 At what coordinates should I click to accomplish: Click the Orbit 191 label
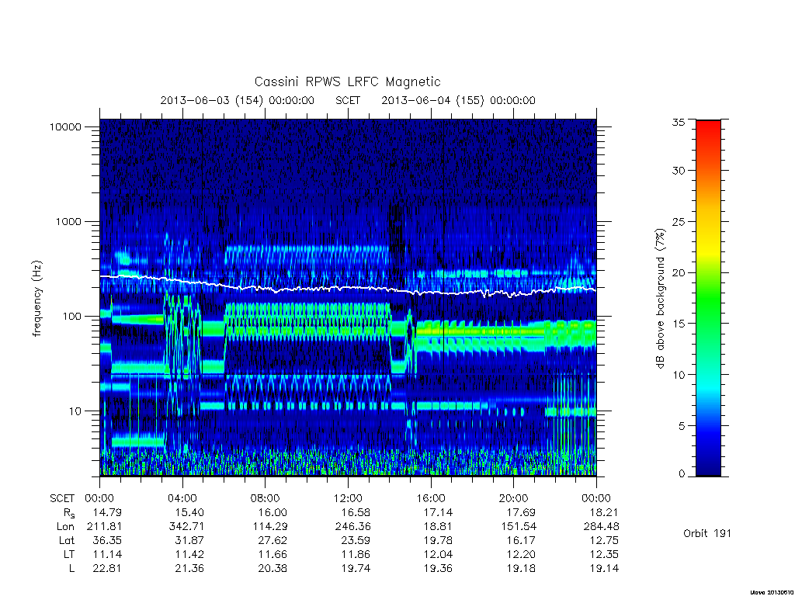point(707,533)
